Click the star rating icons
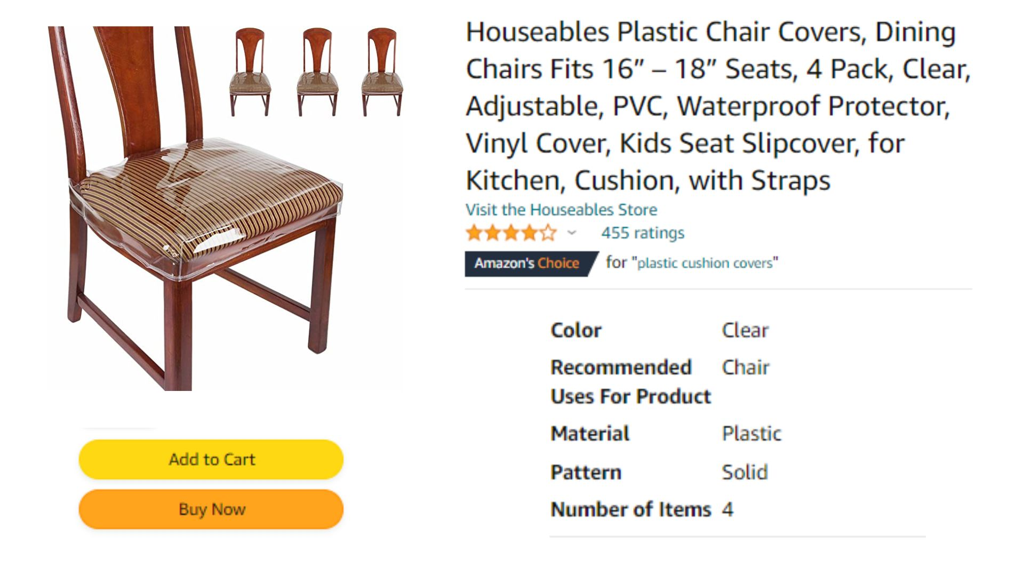 click(511, 233)
